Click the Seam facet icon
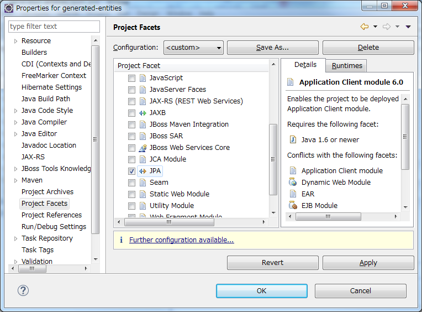 [143, 183]
